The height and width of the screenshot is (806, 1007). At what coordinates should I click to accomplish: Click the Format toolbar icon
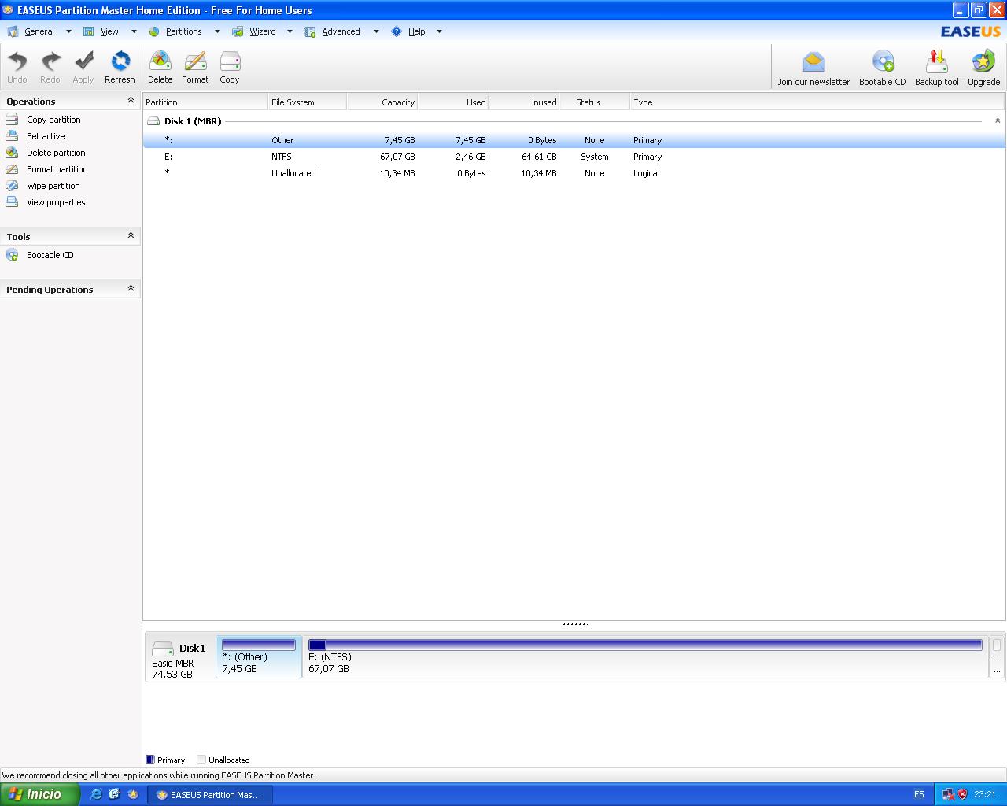pyautogui.click(x=195, y=61)
